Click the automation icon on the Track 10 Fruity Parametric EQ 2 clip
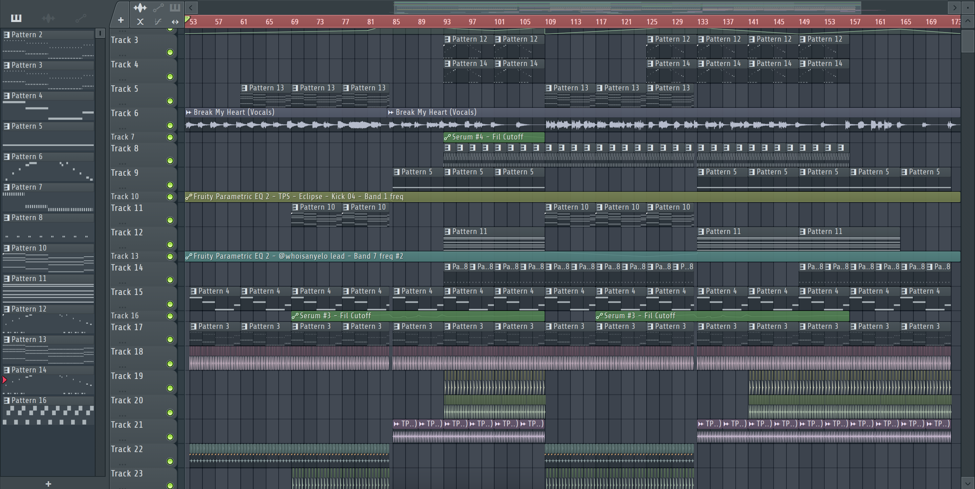This screenshot has height=489, width=975. (x=189, y=196)
